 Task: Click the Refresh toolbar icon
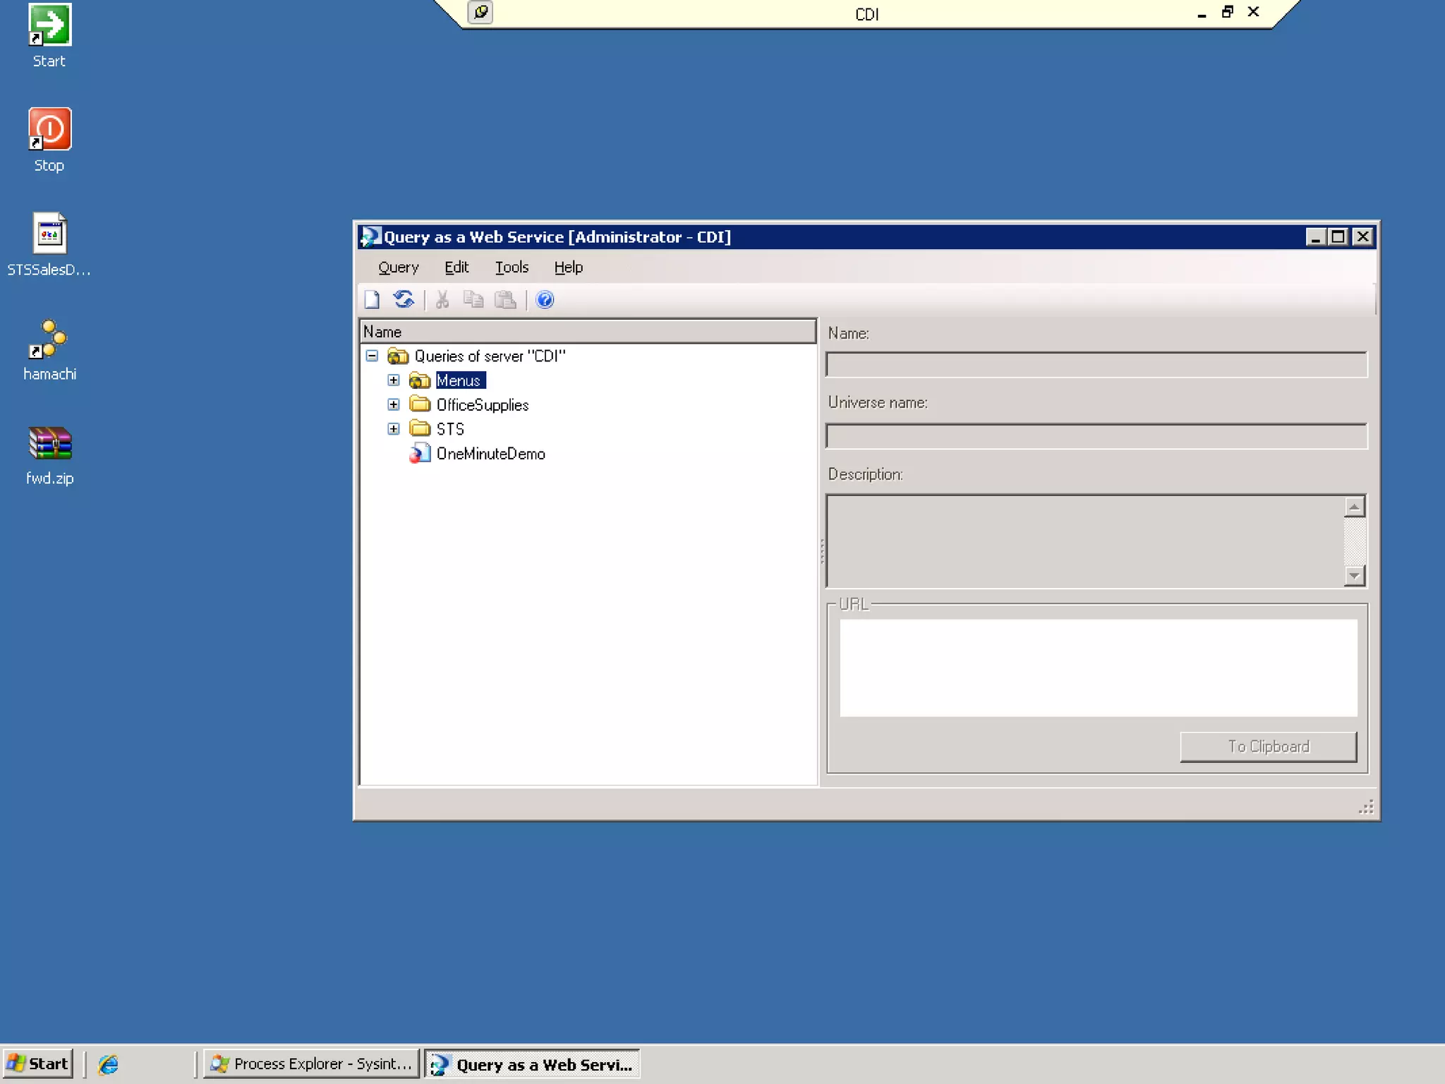pos(404,300)
